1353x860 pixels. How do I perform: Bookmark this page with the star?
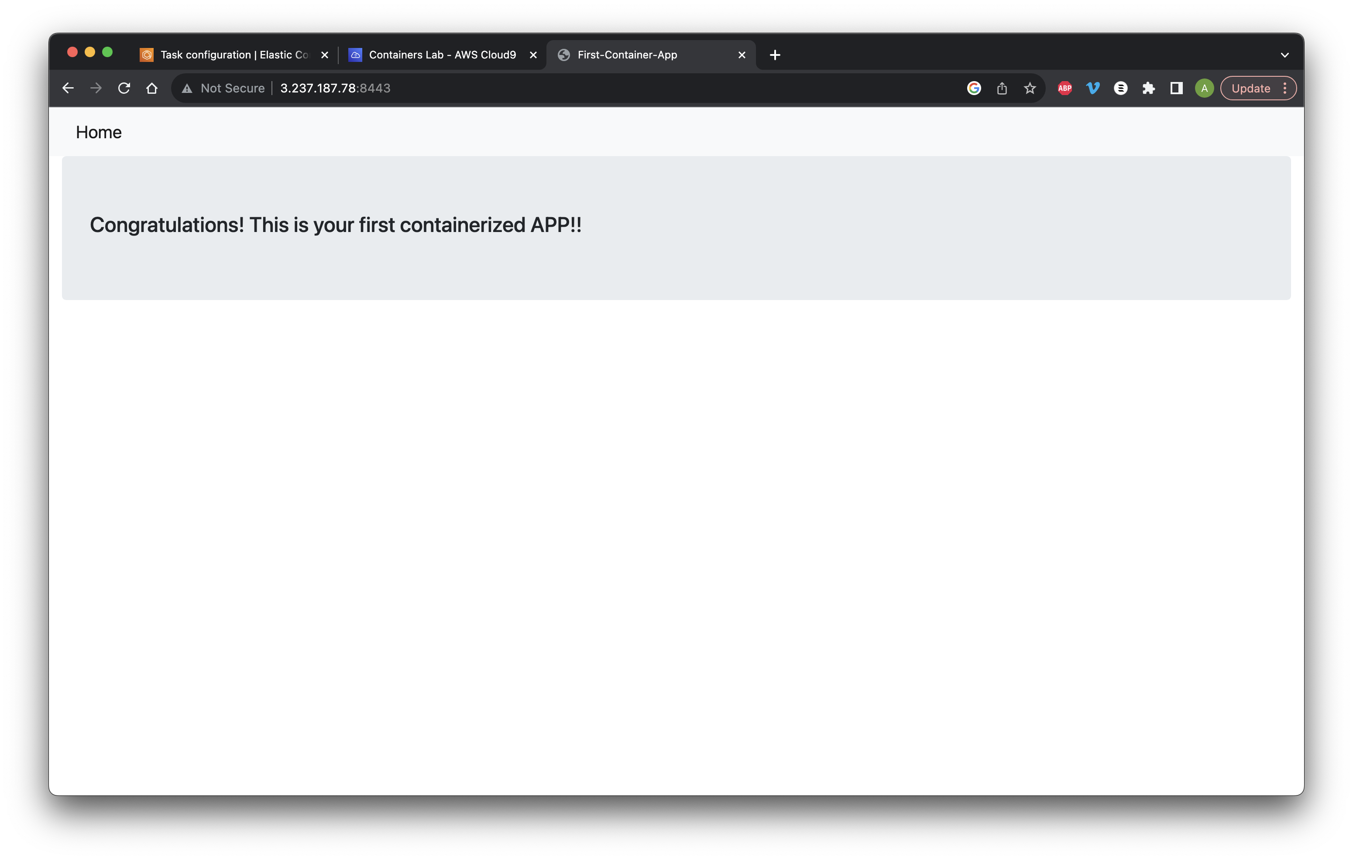point(1030,88)
